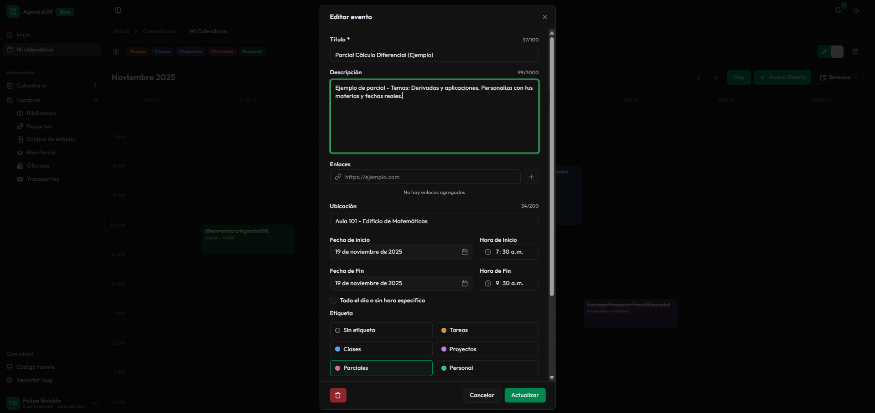Click Hoy button

point(739,77)
